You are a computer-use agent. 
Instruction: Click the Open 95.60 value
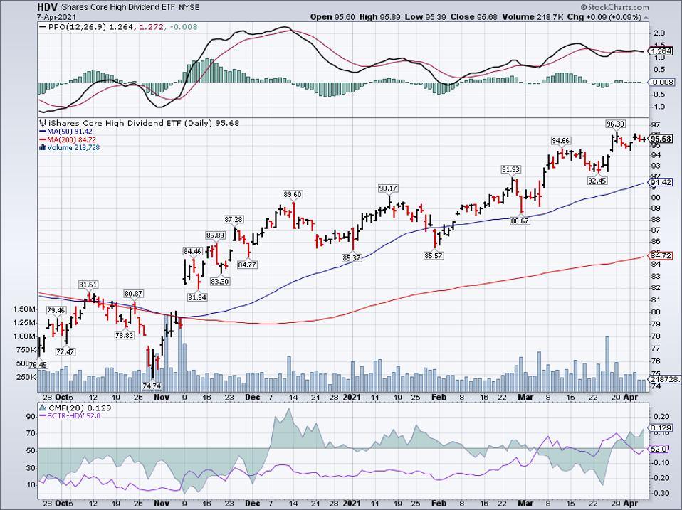[x=332, y=17]
